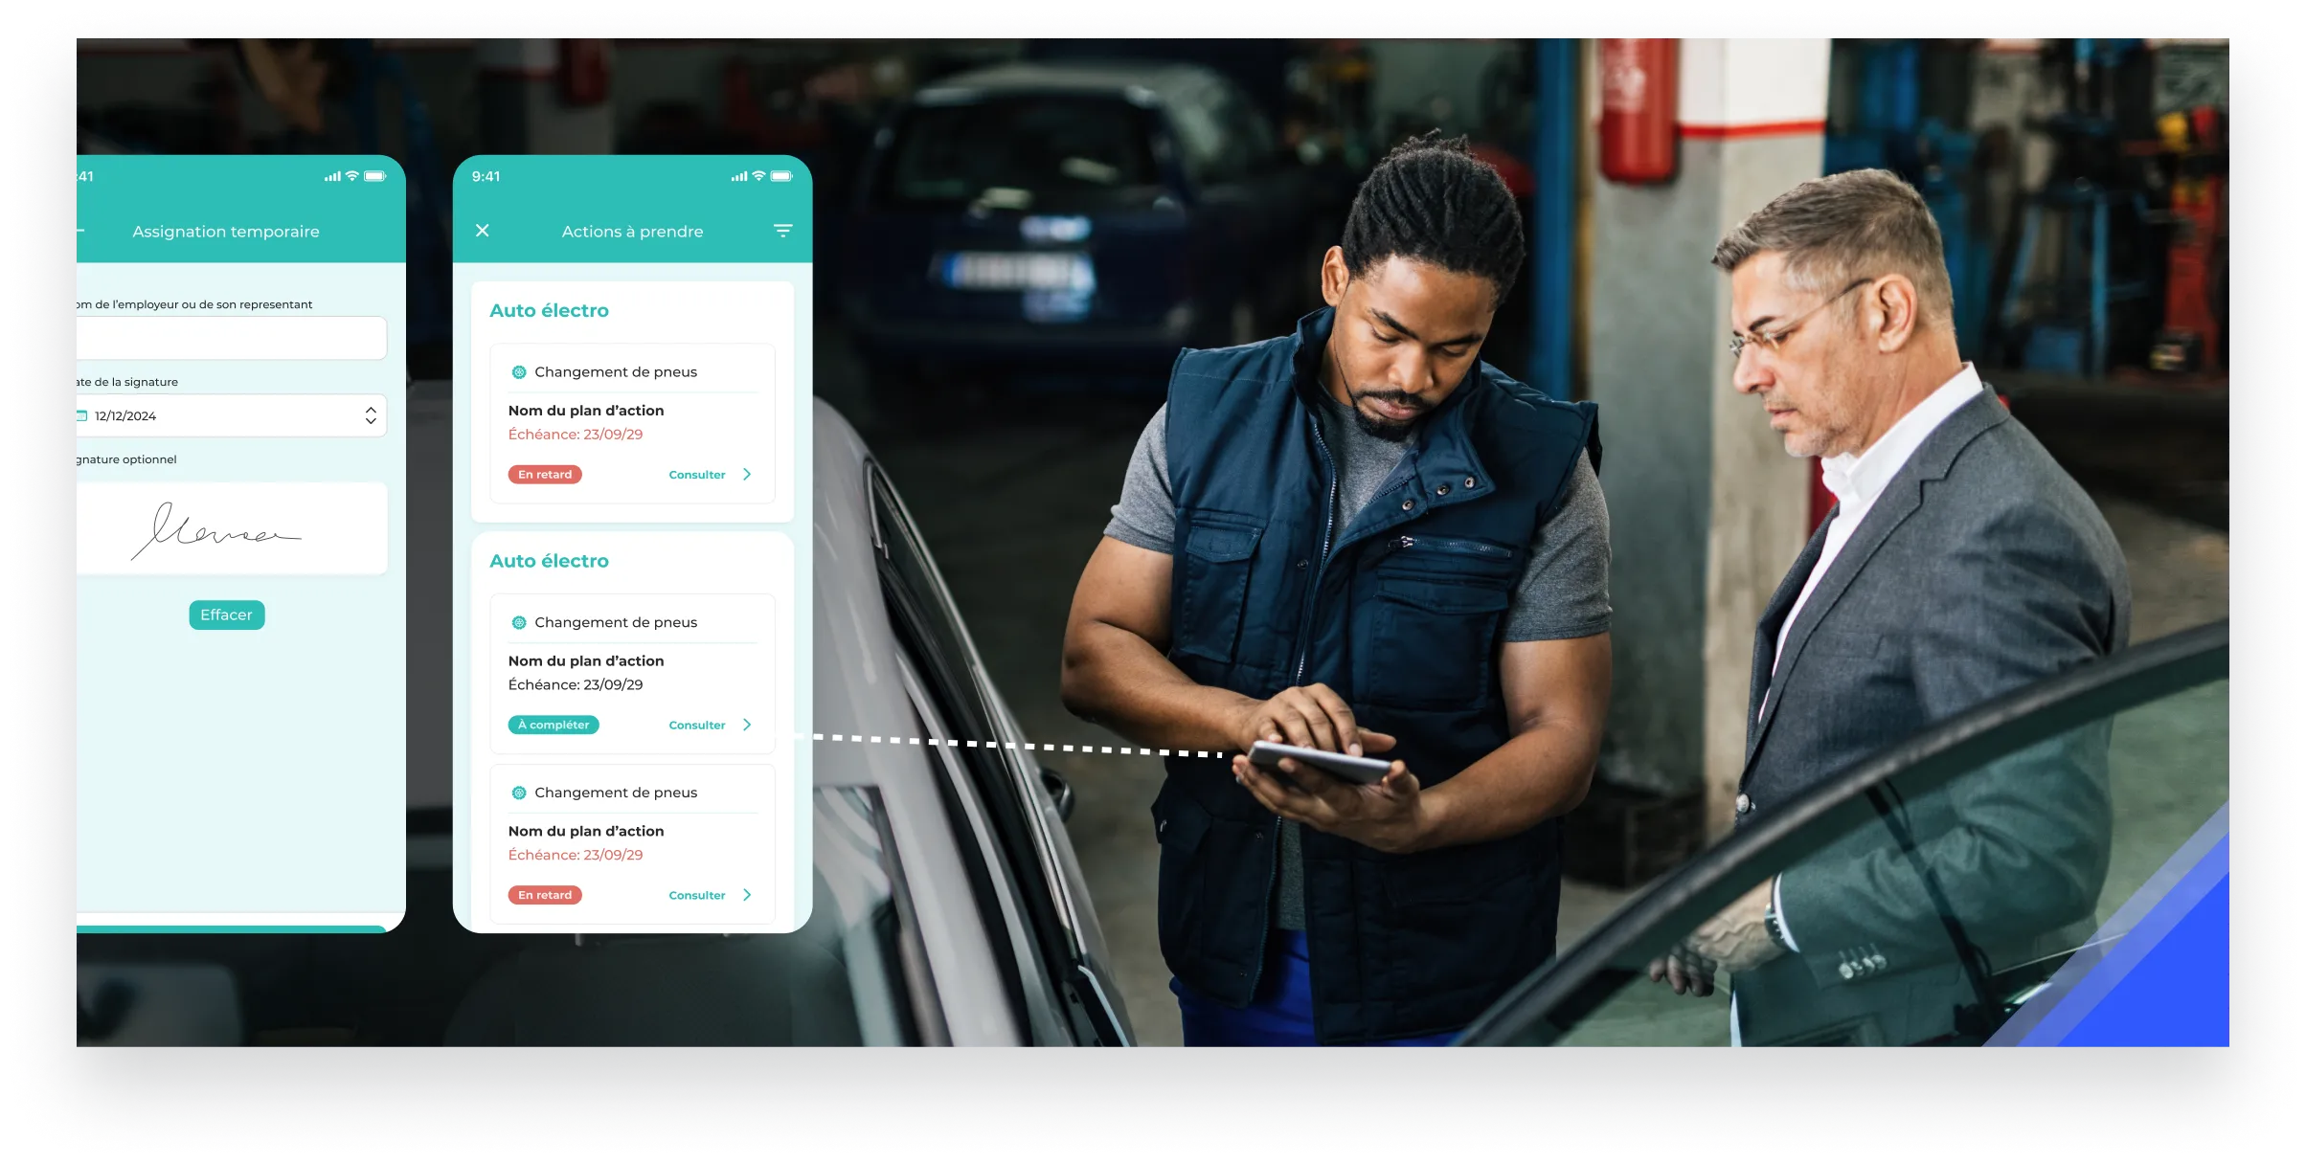Click 'Effacer' button on signature screen
The height and width of the screenshot is (1162, 2306).
[224, 614]
